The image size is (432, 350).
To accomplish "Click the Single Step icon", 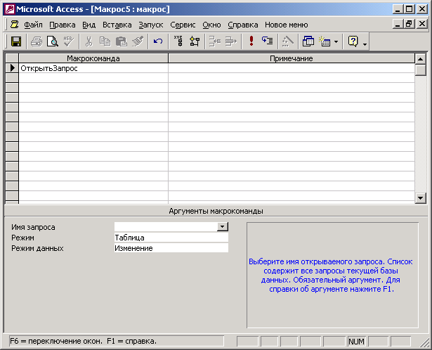I will [267, 41].
